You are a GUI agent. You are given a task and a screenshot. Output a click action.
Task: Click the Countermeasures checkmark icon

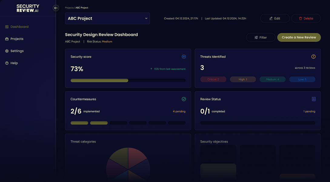pos(184,99)
